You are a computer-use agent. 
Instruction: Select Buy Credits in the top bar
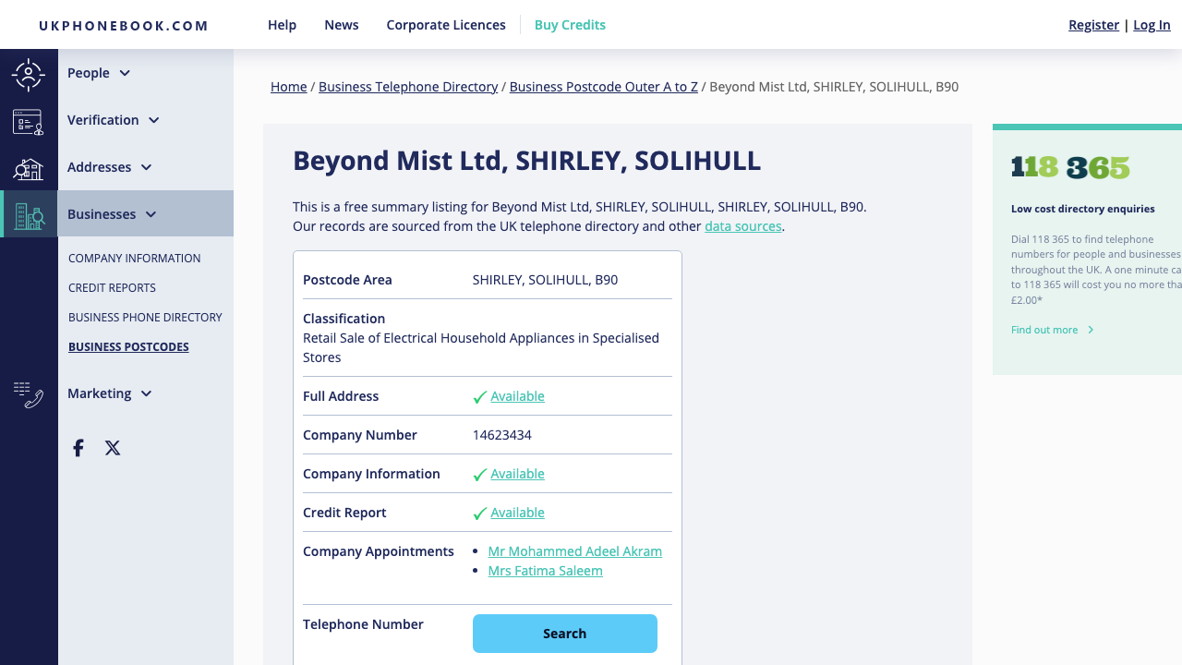click(570, 25)
